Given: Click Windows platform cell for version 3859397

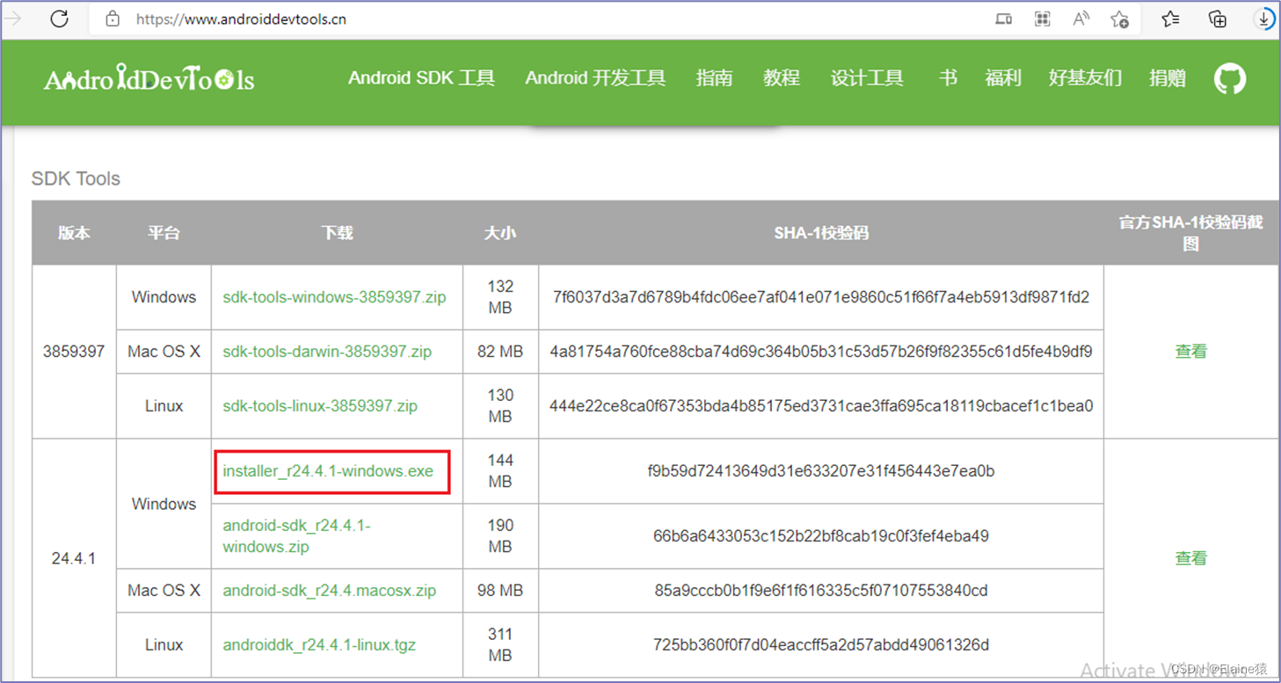Looking at the screenshot, I should pos(164,297).
